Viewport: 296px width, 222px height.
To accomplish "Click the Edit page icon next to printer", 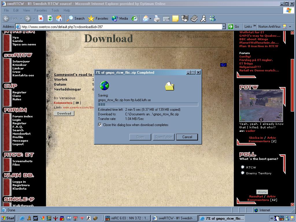I will tap(166, 18).
